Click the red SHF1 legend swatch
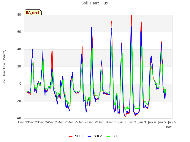Viewport: 190px width, 142px height. tap(71, 137)
